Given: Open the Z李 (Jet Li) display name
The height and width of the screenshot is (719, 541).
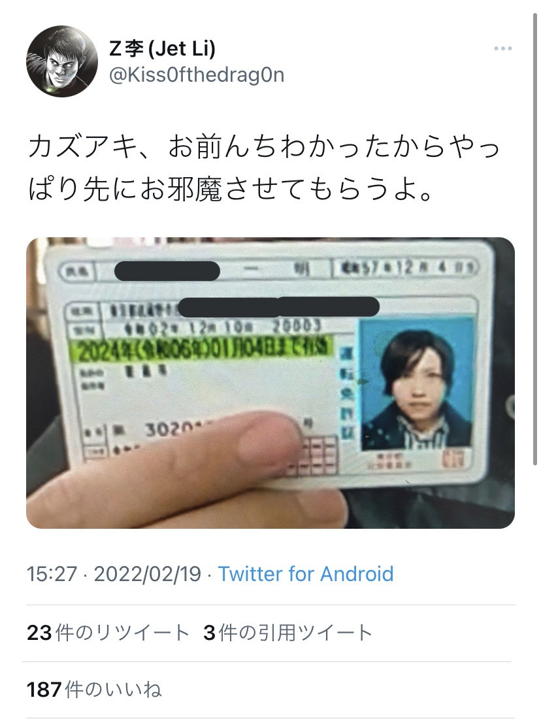Looking at the screenshot, I should (x=162, y=48).
